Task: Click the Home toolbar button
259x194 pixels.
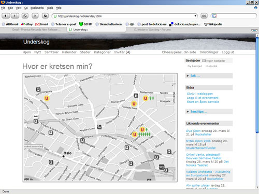Action: pyautogui.click(x=45, y=16)
